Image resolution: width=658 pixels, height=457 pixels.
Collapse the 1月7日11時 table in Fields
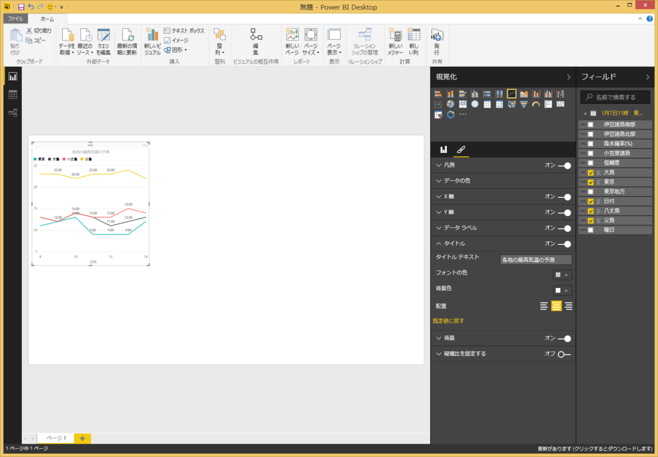[585, 113]
